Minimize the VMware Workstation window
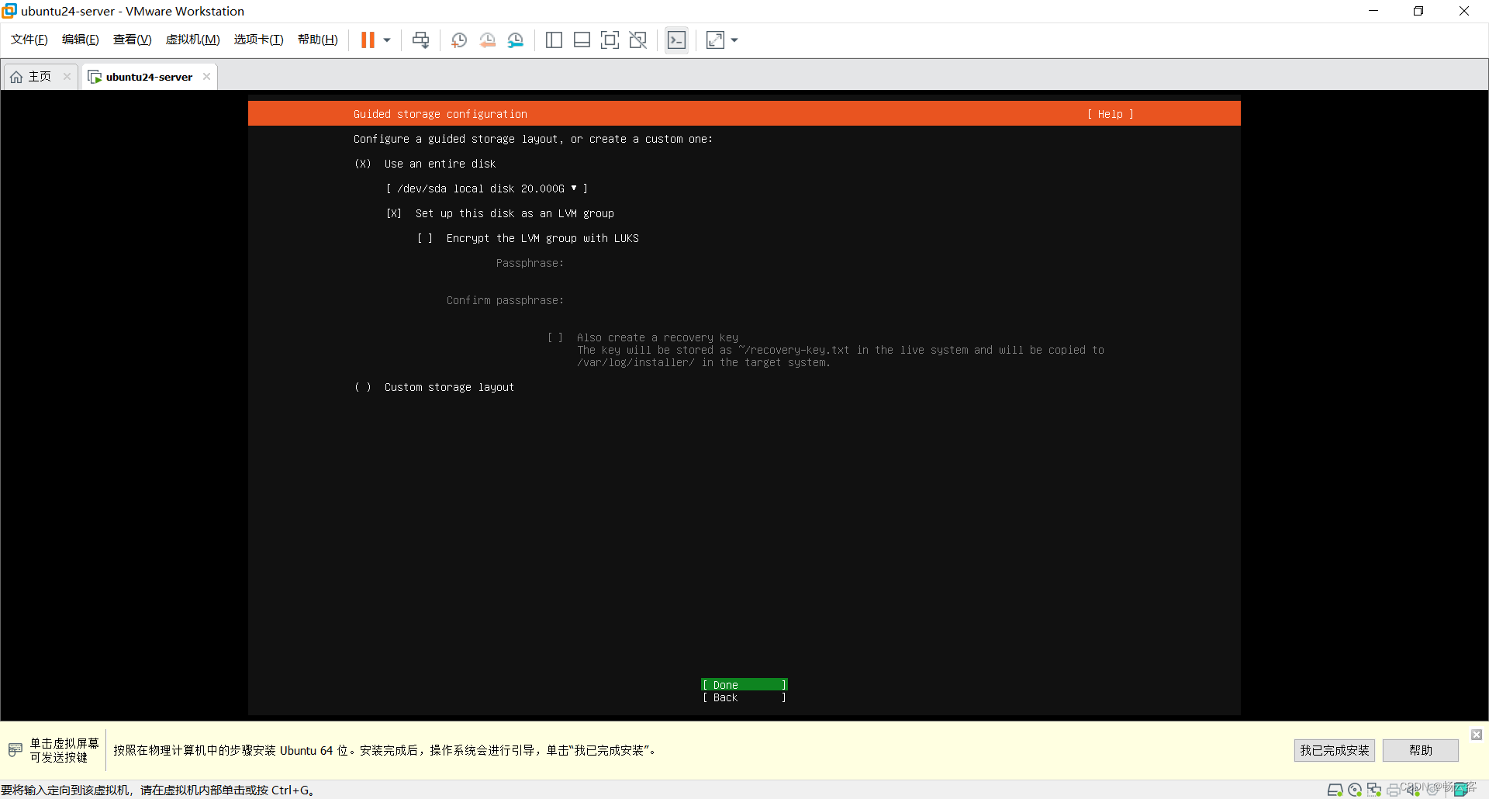Image resolution: width=1489 pixels, height=799 pixels. 1373,11
